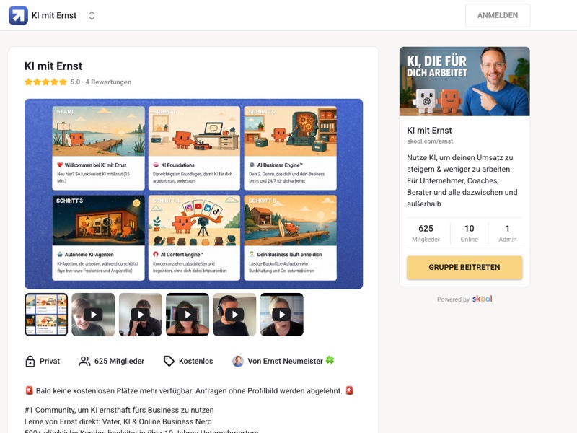Image resolution: width=577 pixels, height=433 pixels.
Task: Open the Autonome KI-Agenten course card
Action: coord(98,238)
